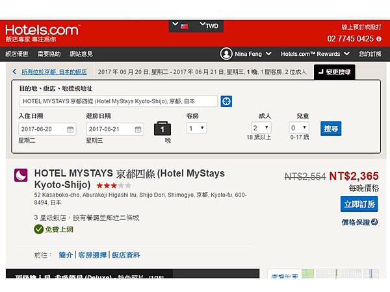This screenshot has height=292, width=390.
Task: Open the check-in calendar icon
Action: point(70,129)
